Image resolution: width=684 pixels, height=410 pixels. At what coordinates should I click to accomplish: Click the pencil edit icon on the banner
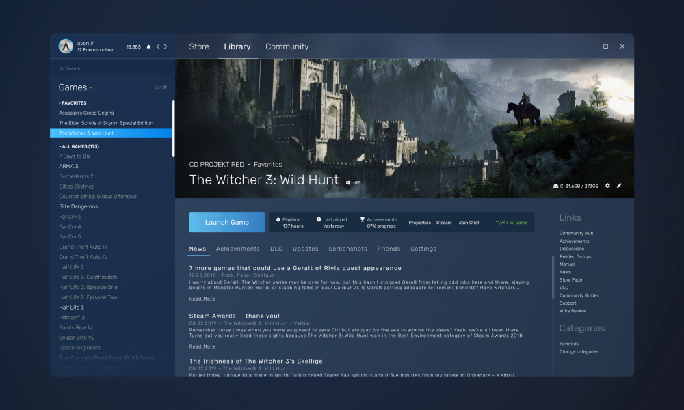coord(619,186)
